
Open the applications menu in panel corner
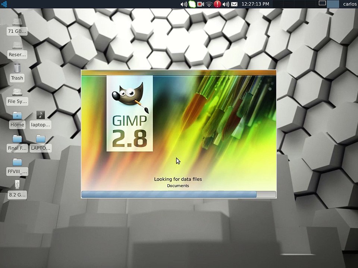[x=4, y=4]
